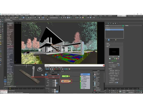Select the Linear 1S generator in Items list
Screen dimensions: 143x107
coord(97,73)
